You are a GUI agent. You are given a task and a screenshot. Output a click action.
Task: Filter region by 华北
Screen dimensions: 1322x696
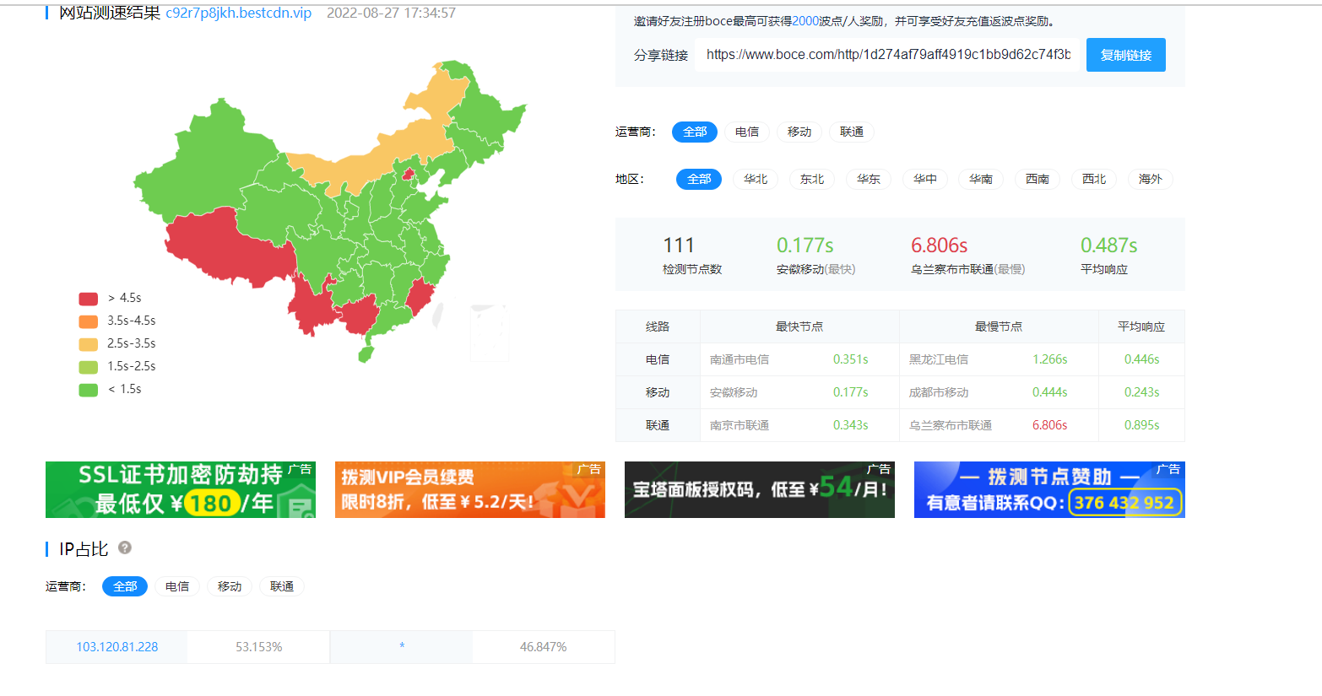click(756, 180)
